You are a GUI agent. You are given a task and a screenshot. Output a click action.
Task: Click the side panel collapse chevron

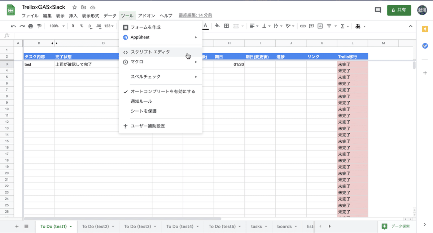425,225
